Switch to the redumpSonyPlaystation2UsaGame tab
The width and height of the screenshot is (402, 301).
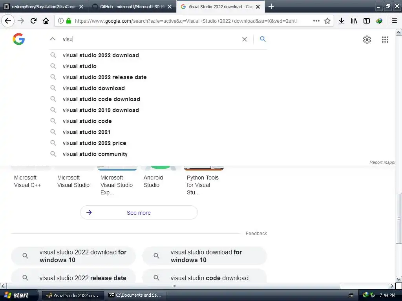click(x=44, y=7)
